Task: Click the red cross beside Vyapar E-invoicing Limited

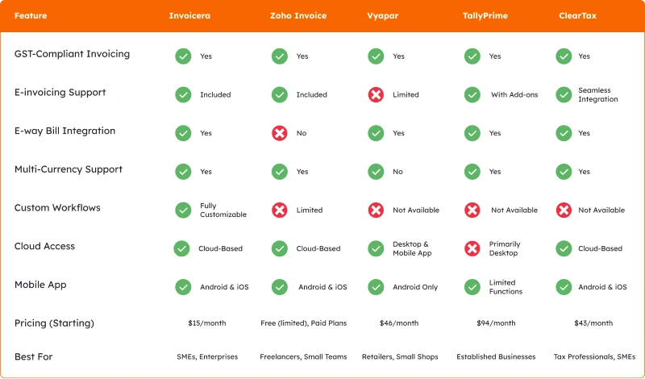Action: coord(376,94)
